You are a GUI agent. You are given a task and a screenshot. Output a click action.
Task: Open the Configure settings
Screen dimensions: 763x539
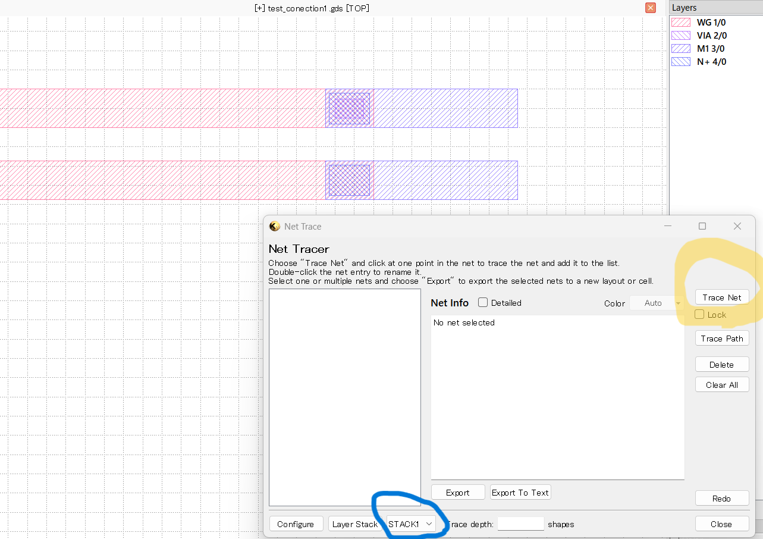coord(296,524)
